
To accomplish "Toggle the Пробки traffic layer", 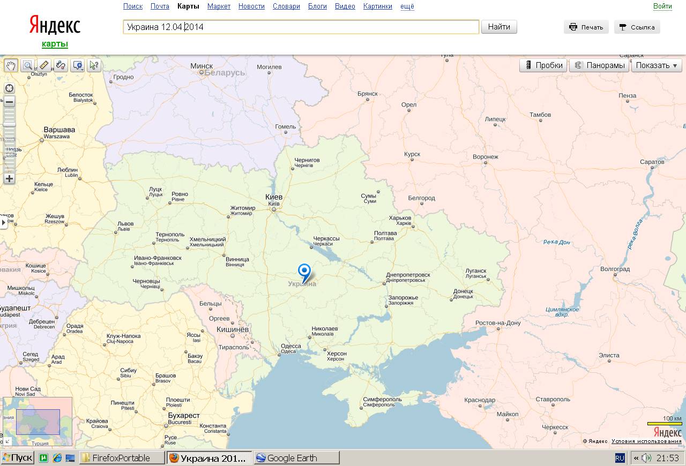I will coord(543,65).
